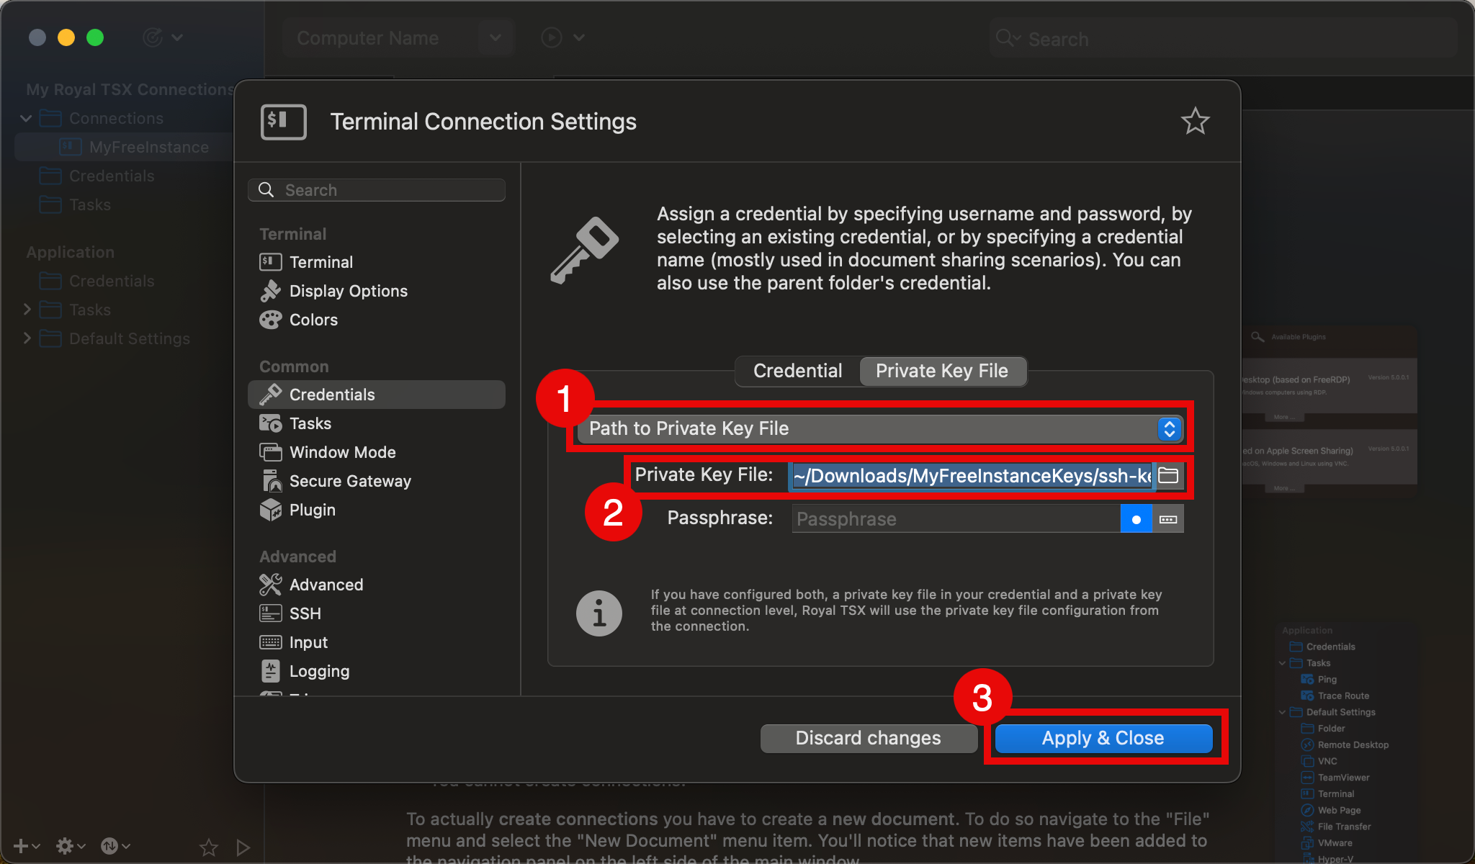This screenshot has height=864, width=1475.
Task: Switch to the Credential tab
Action: tap(797, 371)
